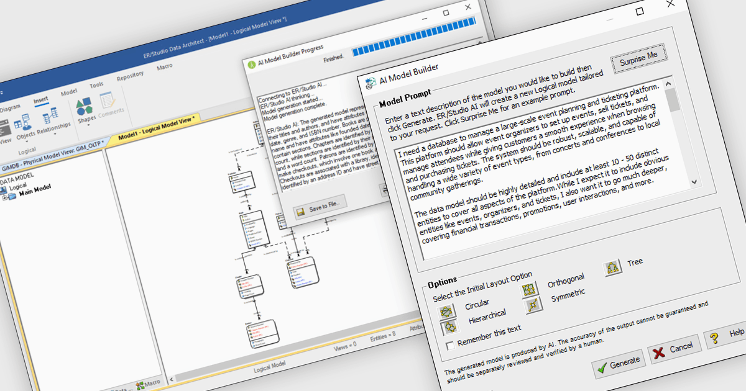This screenshot has width=746, height=391.
Task: Switch to Model1 - Logical Model View tab
Action: tap(157, 127)
